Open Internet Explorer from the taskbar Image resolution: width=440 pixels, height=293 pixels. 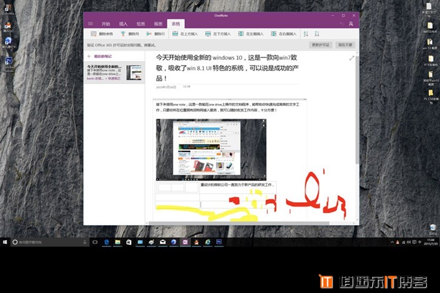tap(208, 242)
